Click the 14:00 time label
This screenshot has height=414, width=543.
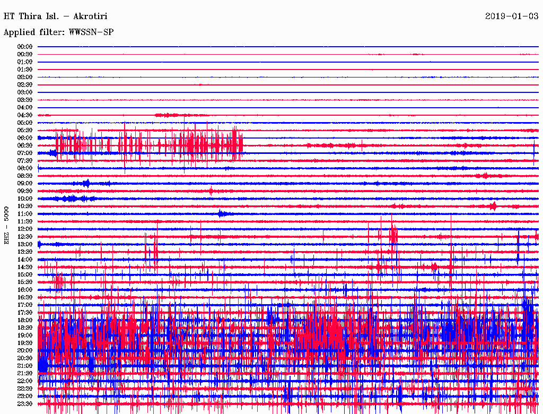point(25,260)
